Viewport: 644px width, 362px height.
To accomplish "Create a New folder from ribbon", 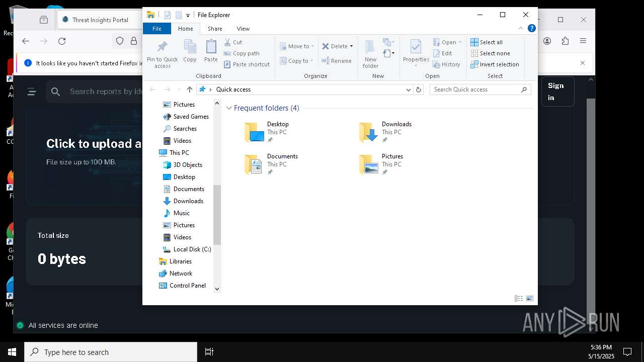I will (x=370, y=54).
